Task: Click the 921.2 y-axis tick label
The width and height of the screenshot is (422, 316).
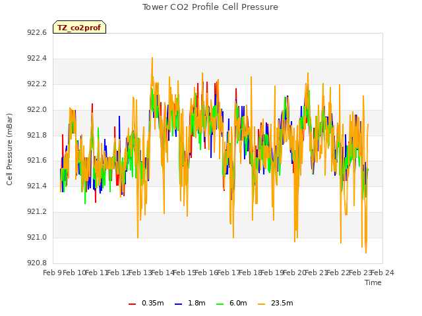Action: (x=37, y=212)
